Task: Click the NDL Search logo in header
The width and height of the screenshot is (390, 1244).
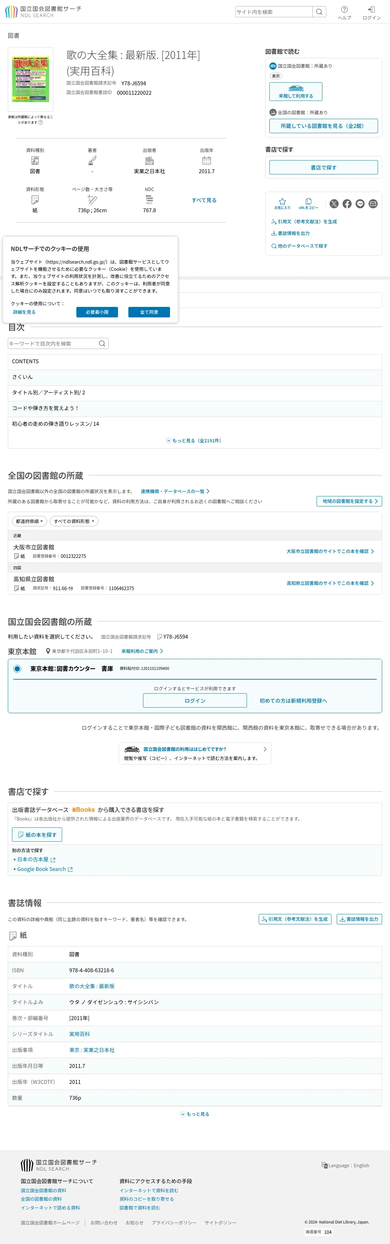Action: (x=43, y=12)
